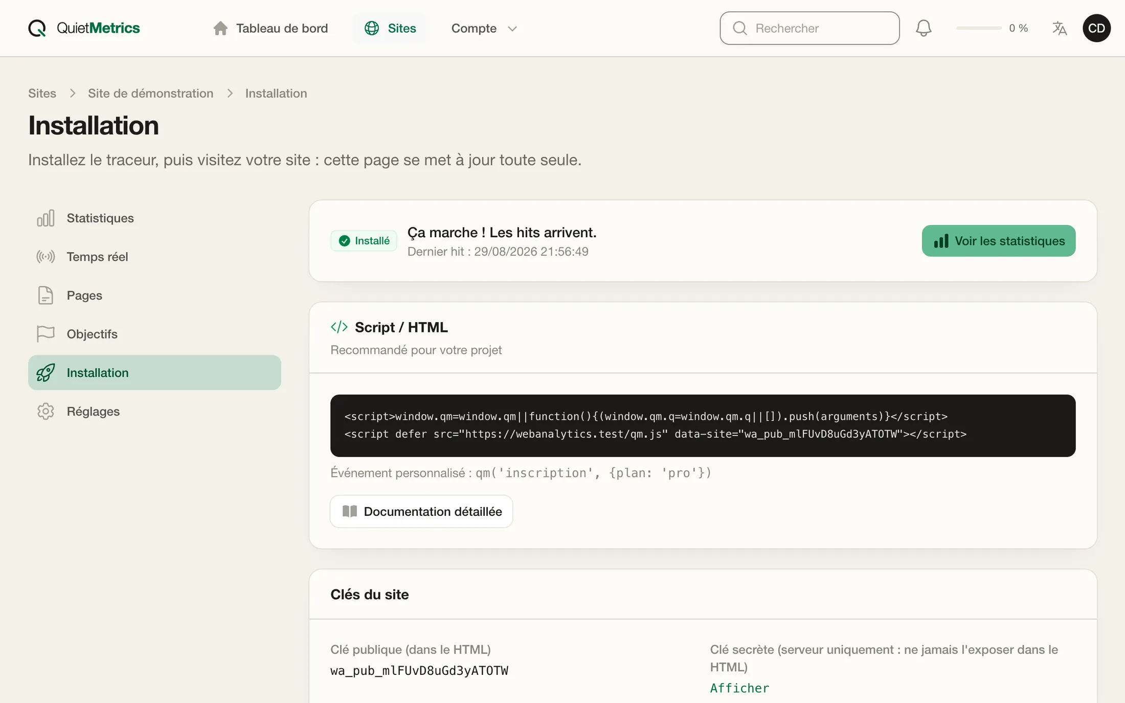The image size is (1125, 703).
Task: Open the Compte menu
Action: (484, 28)
